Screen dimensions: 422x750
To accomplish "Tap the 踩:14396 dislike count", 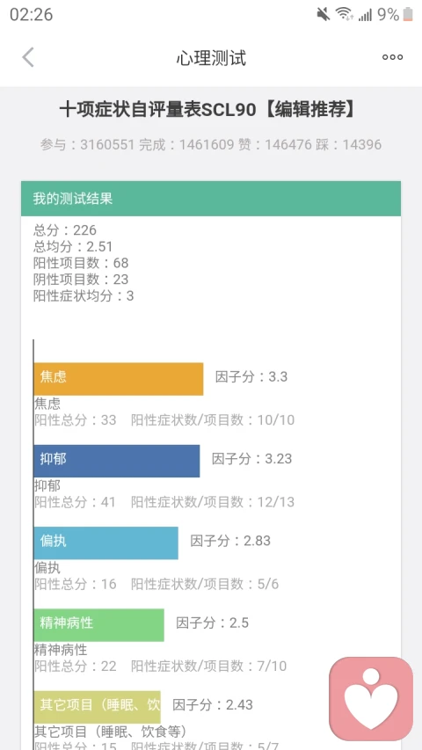I will [349, 144].
